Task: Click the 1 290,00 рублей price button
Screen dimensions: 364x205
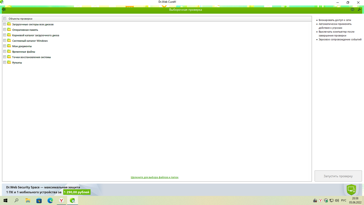Action: [77, 192]
